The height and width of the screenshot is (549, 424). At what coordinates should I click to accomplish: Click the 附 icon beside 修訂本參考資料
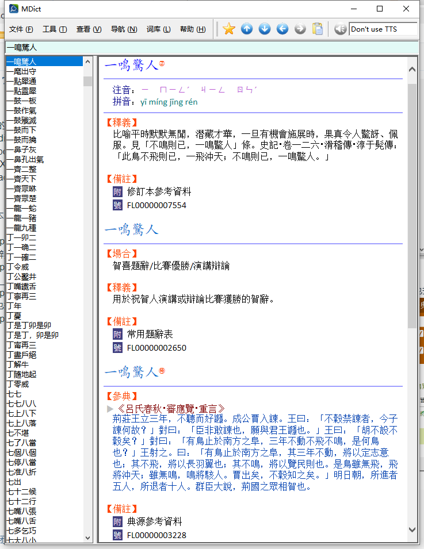point(117,191)
